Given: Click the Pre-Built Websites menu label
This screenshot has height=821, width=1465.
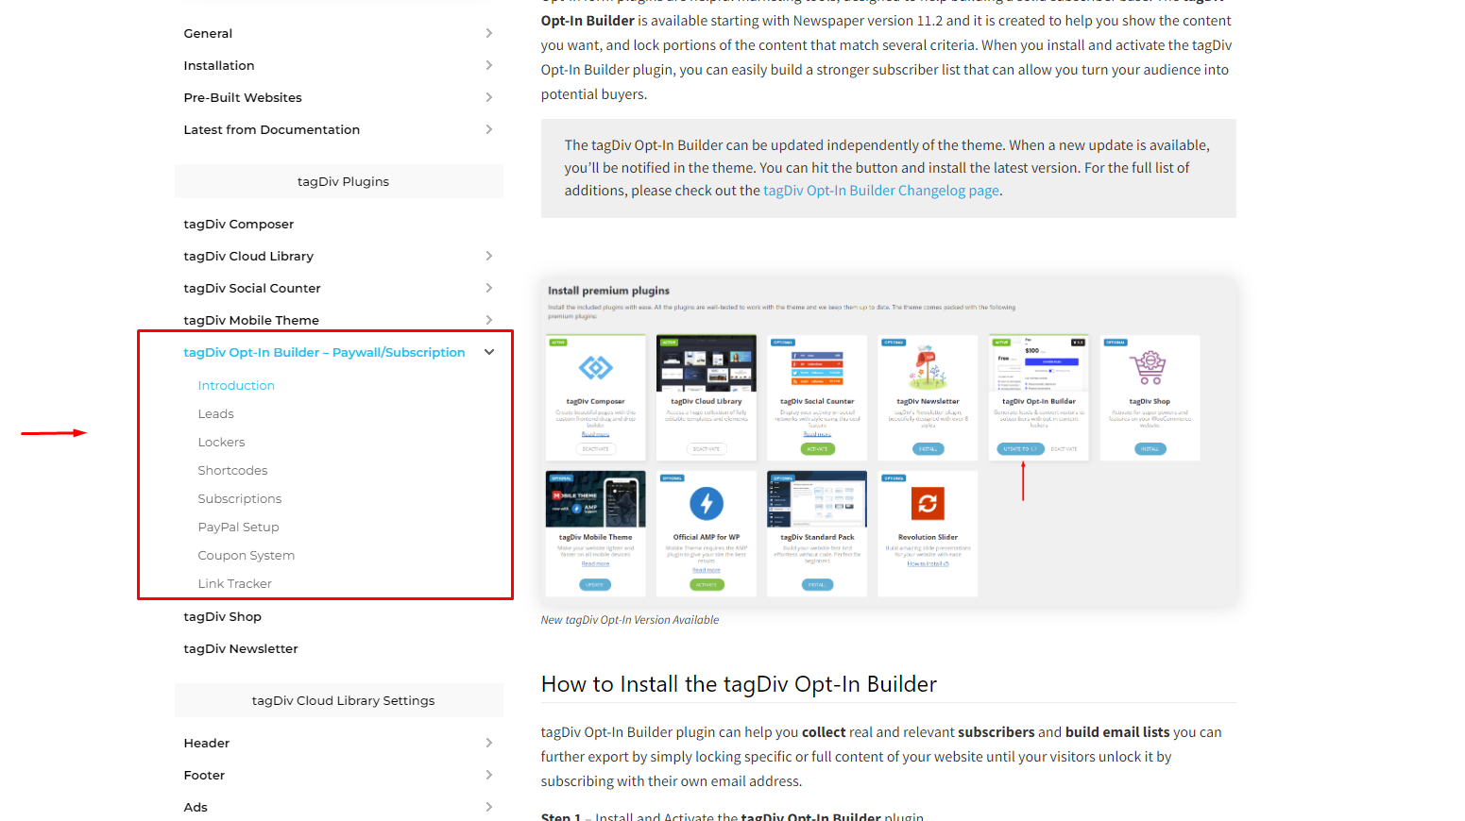Looking at the screenshot, I should pyautogui.click(x=243, y=97).
